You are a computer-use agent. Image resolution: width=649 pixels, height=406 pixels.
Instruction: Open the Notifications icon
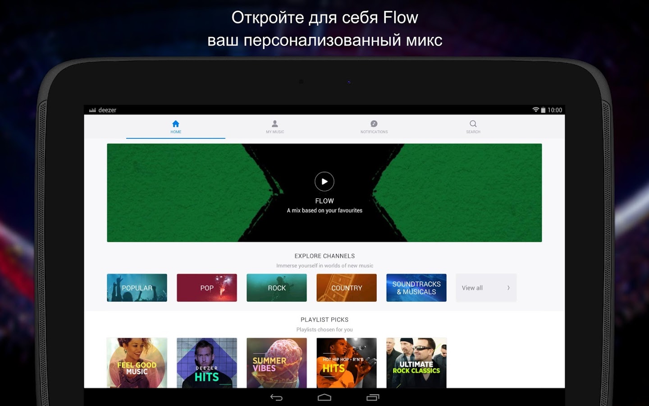tap(374, 124)
